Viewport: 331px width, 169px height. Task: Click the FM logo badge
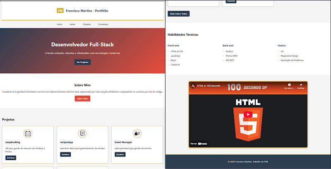[x=60, y=11]
